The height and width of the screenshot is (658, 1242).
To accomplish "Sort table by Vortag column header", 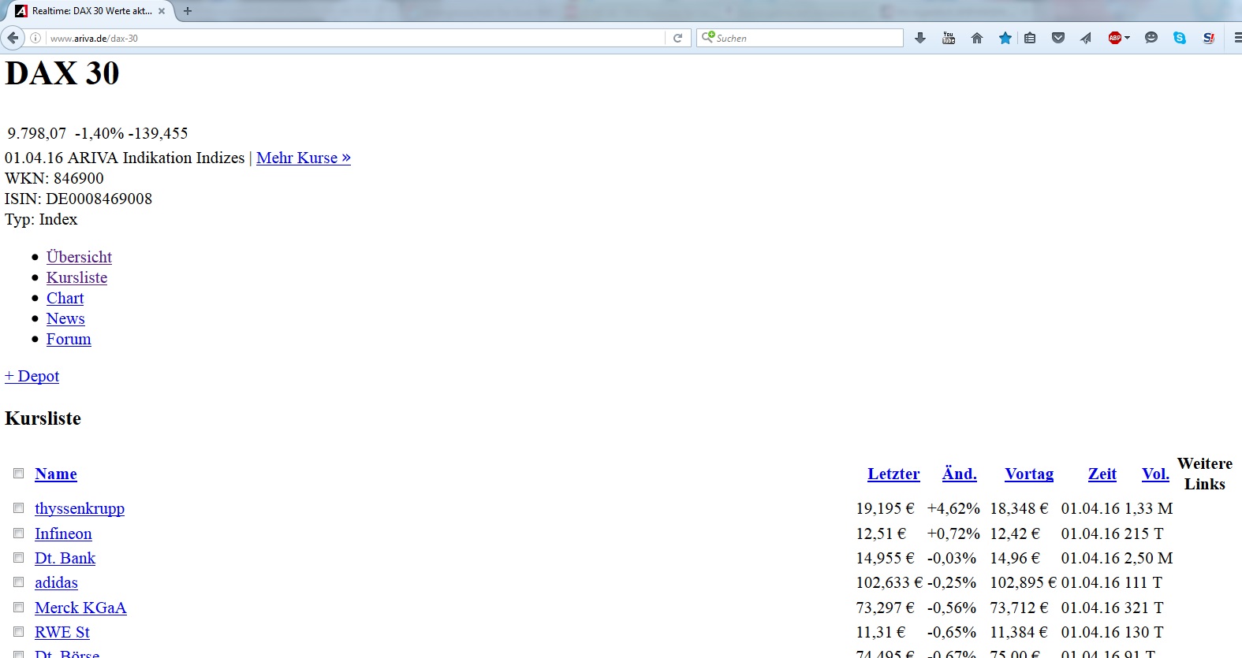I will 1029,474.
